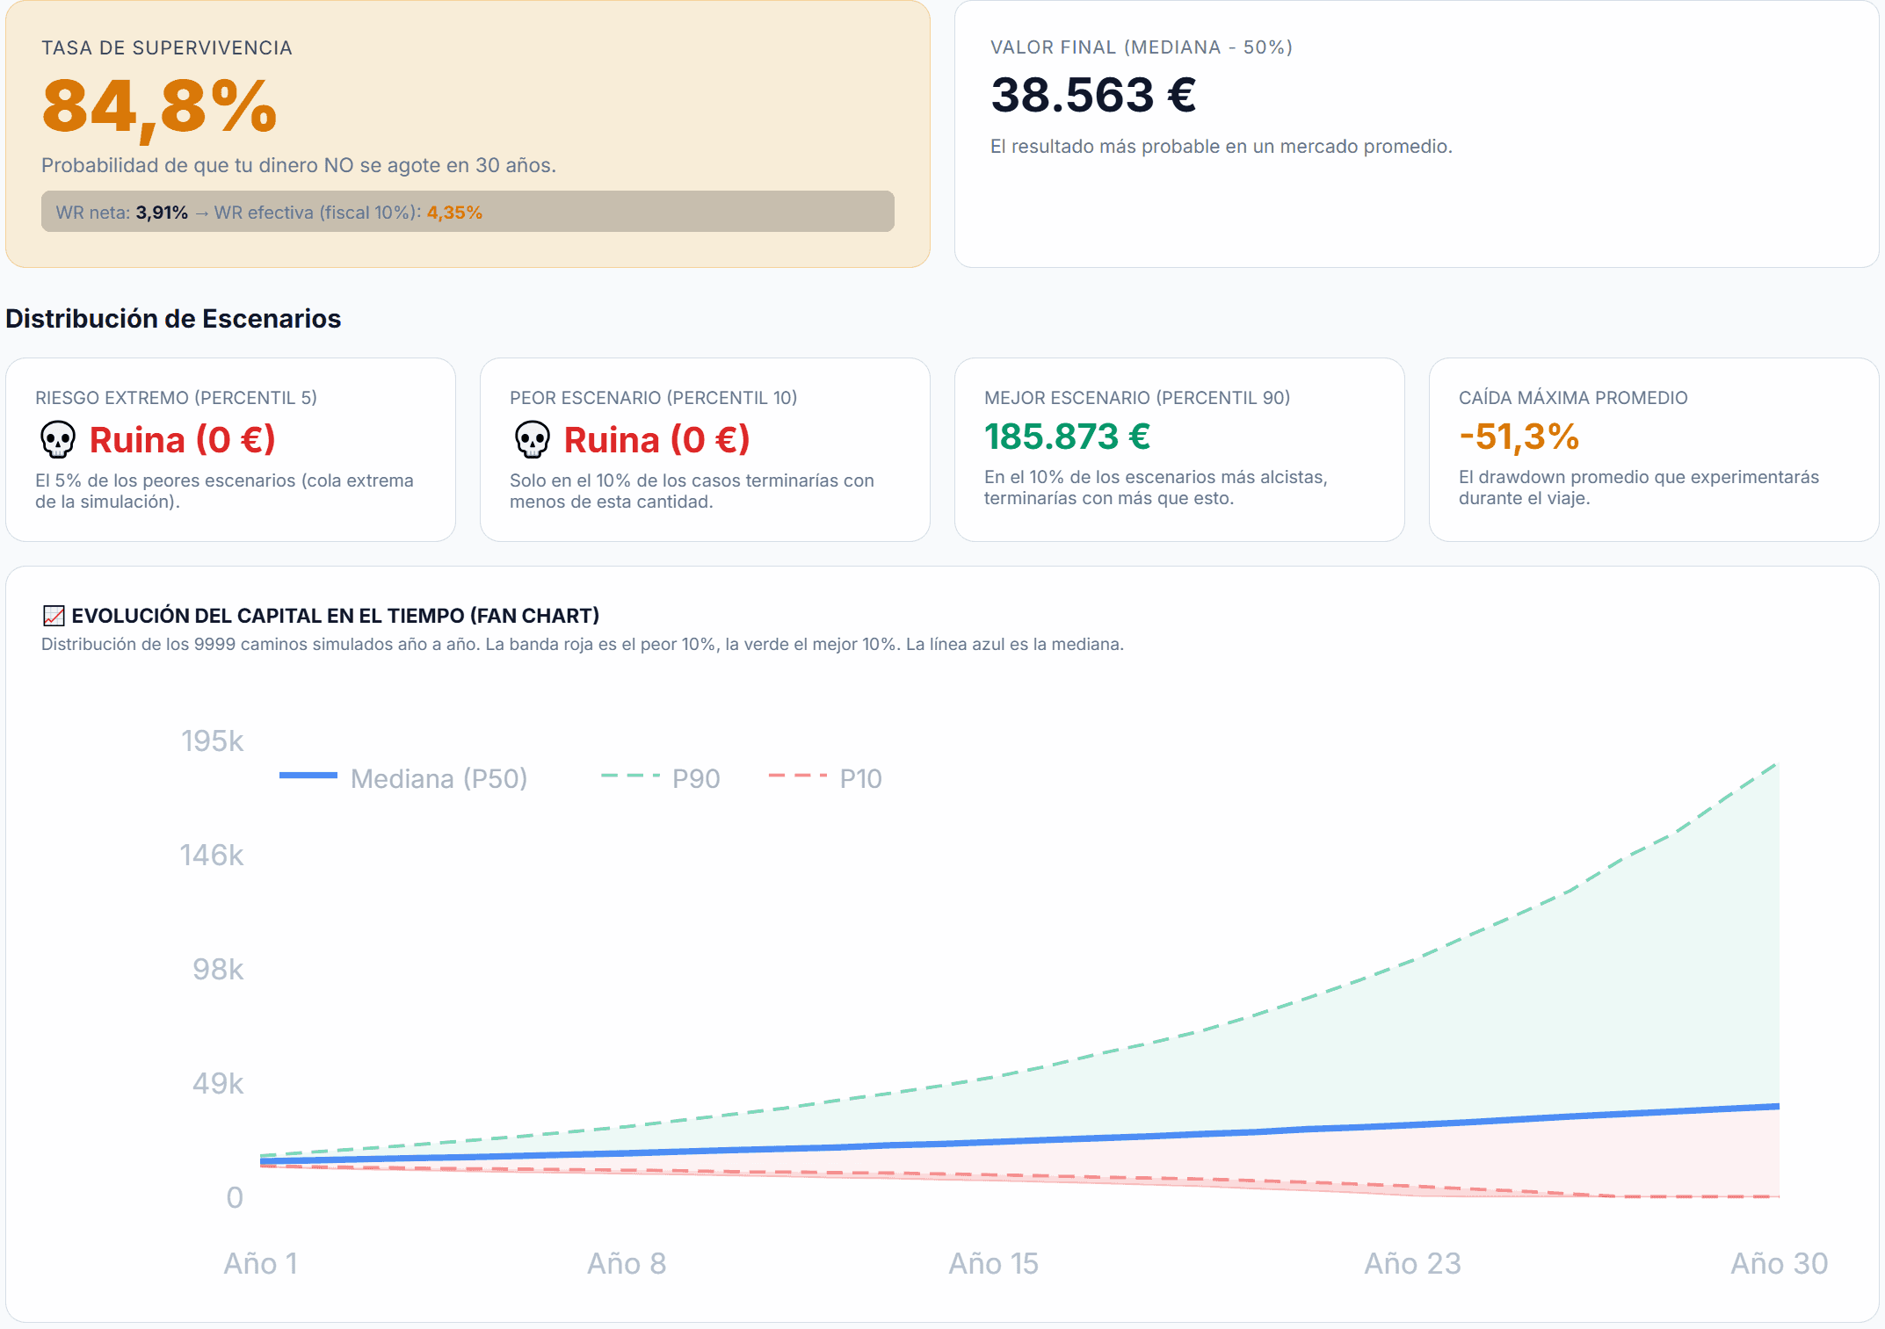Click Ruina (0 €) in Percentil 10 card
The image size is (1885, 1329).
657,439
